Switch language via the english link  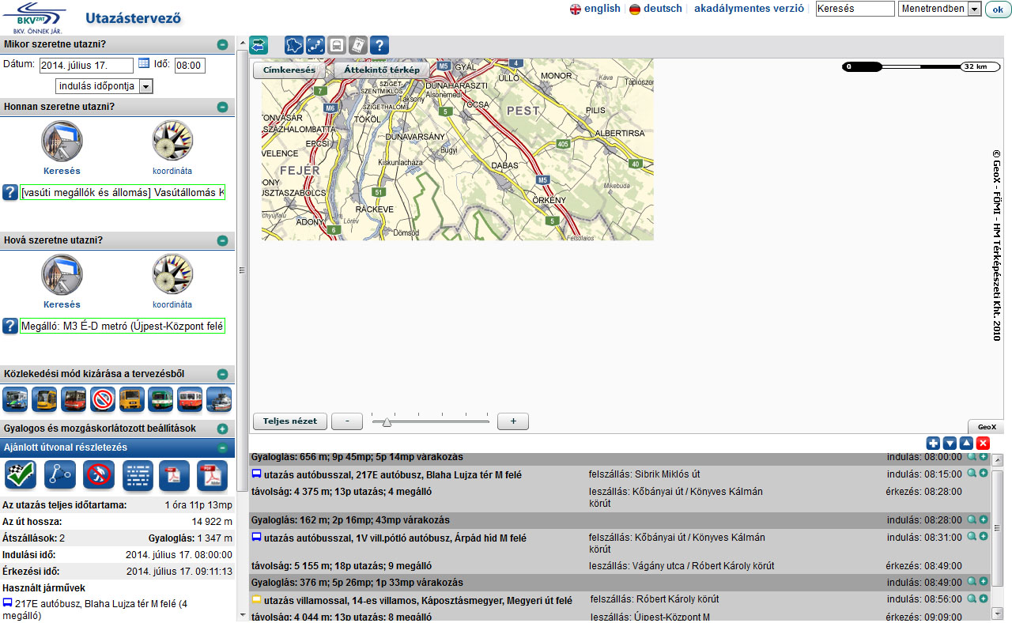coord(602,9)
